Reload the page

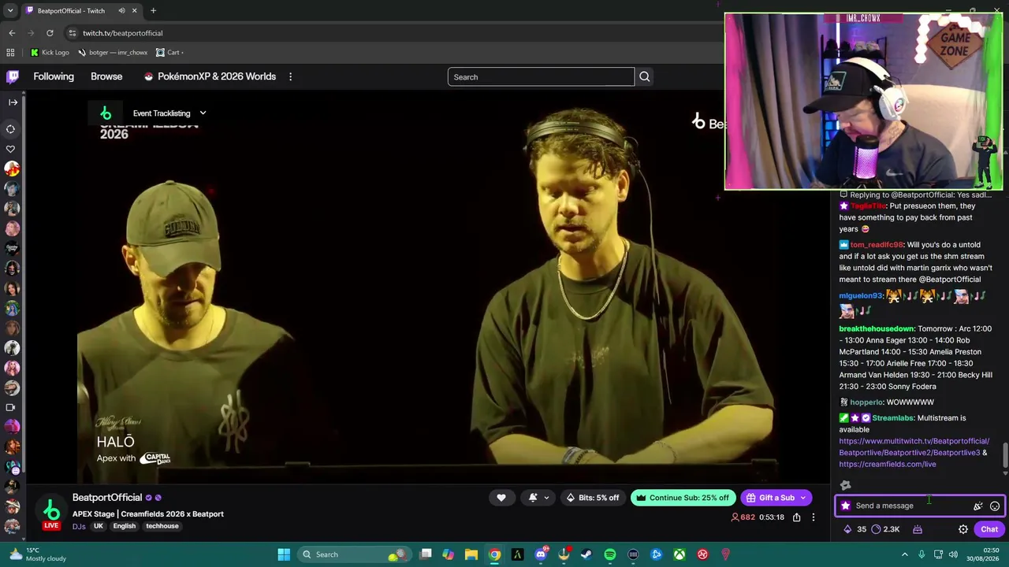50,33
